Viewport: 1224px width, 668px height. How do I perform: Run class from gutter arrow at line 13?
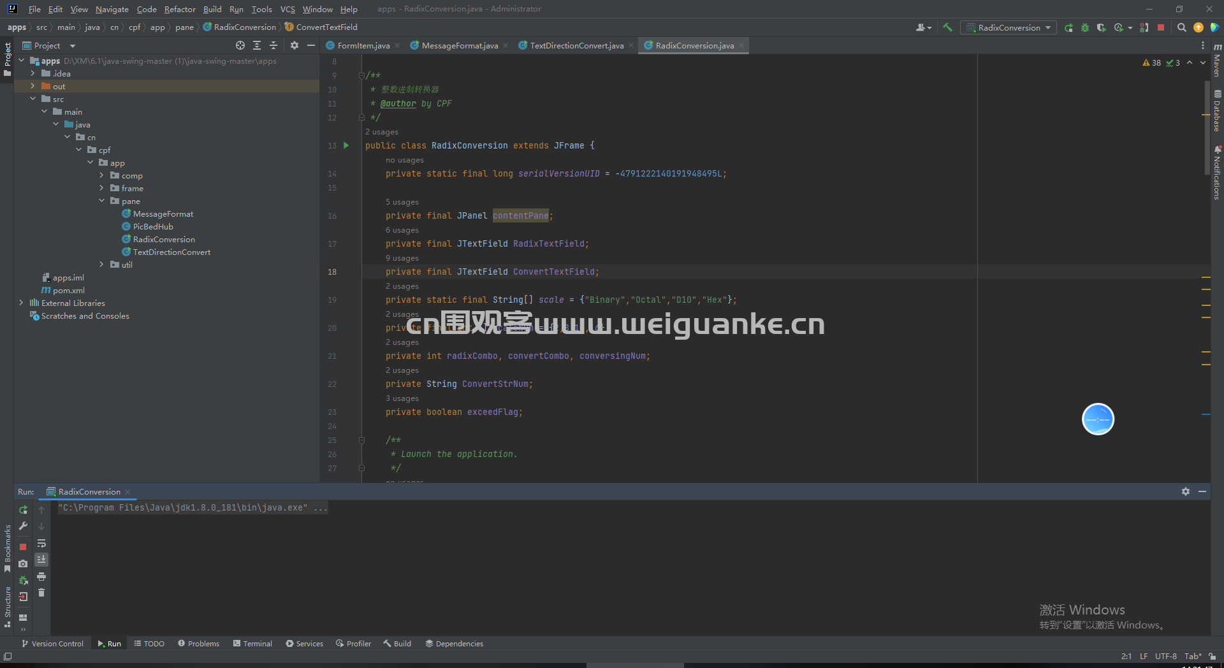(x=346, y=145)
